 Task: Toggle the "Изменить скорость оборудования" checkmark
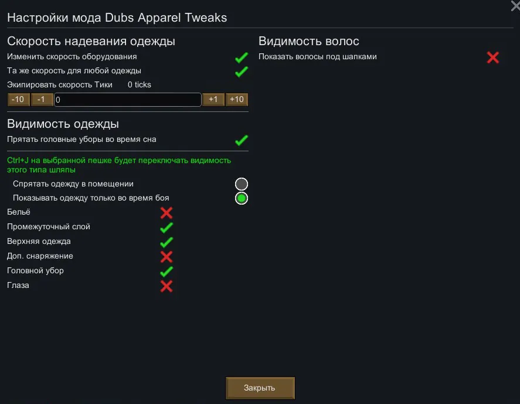point(241,57)
